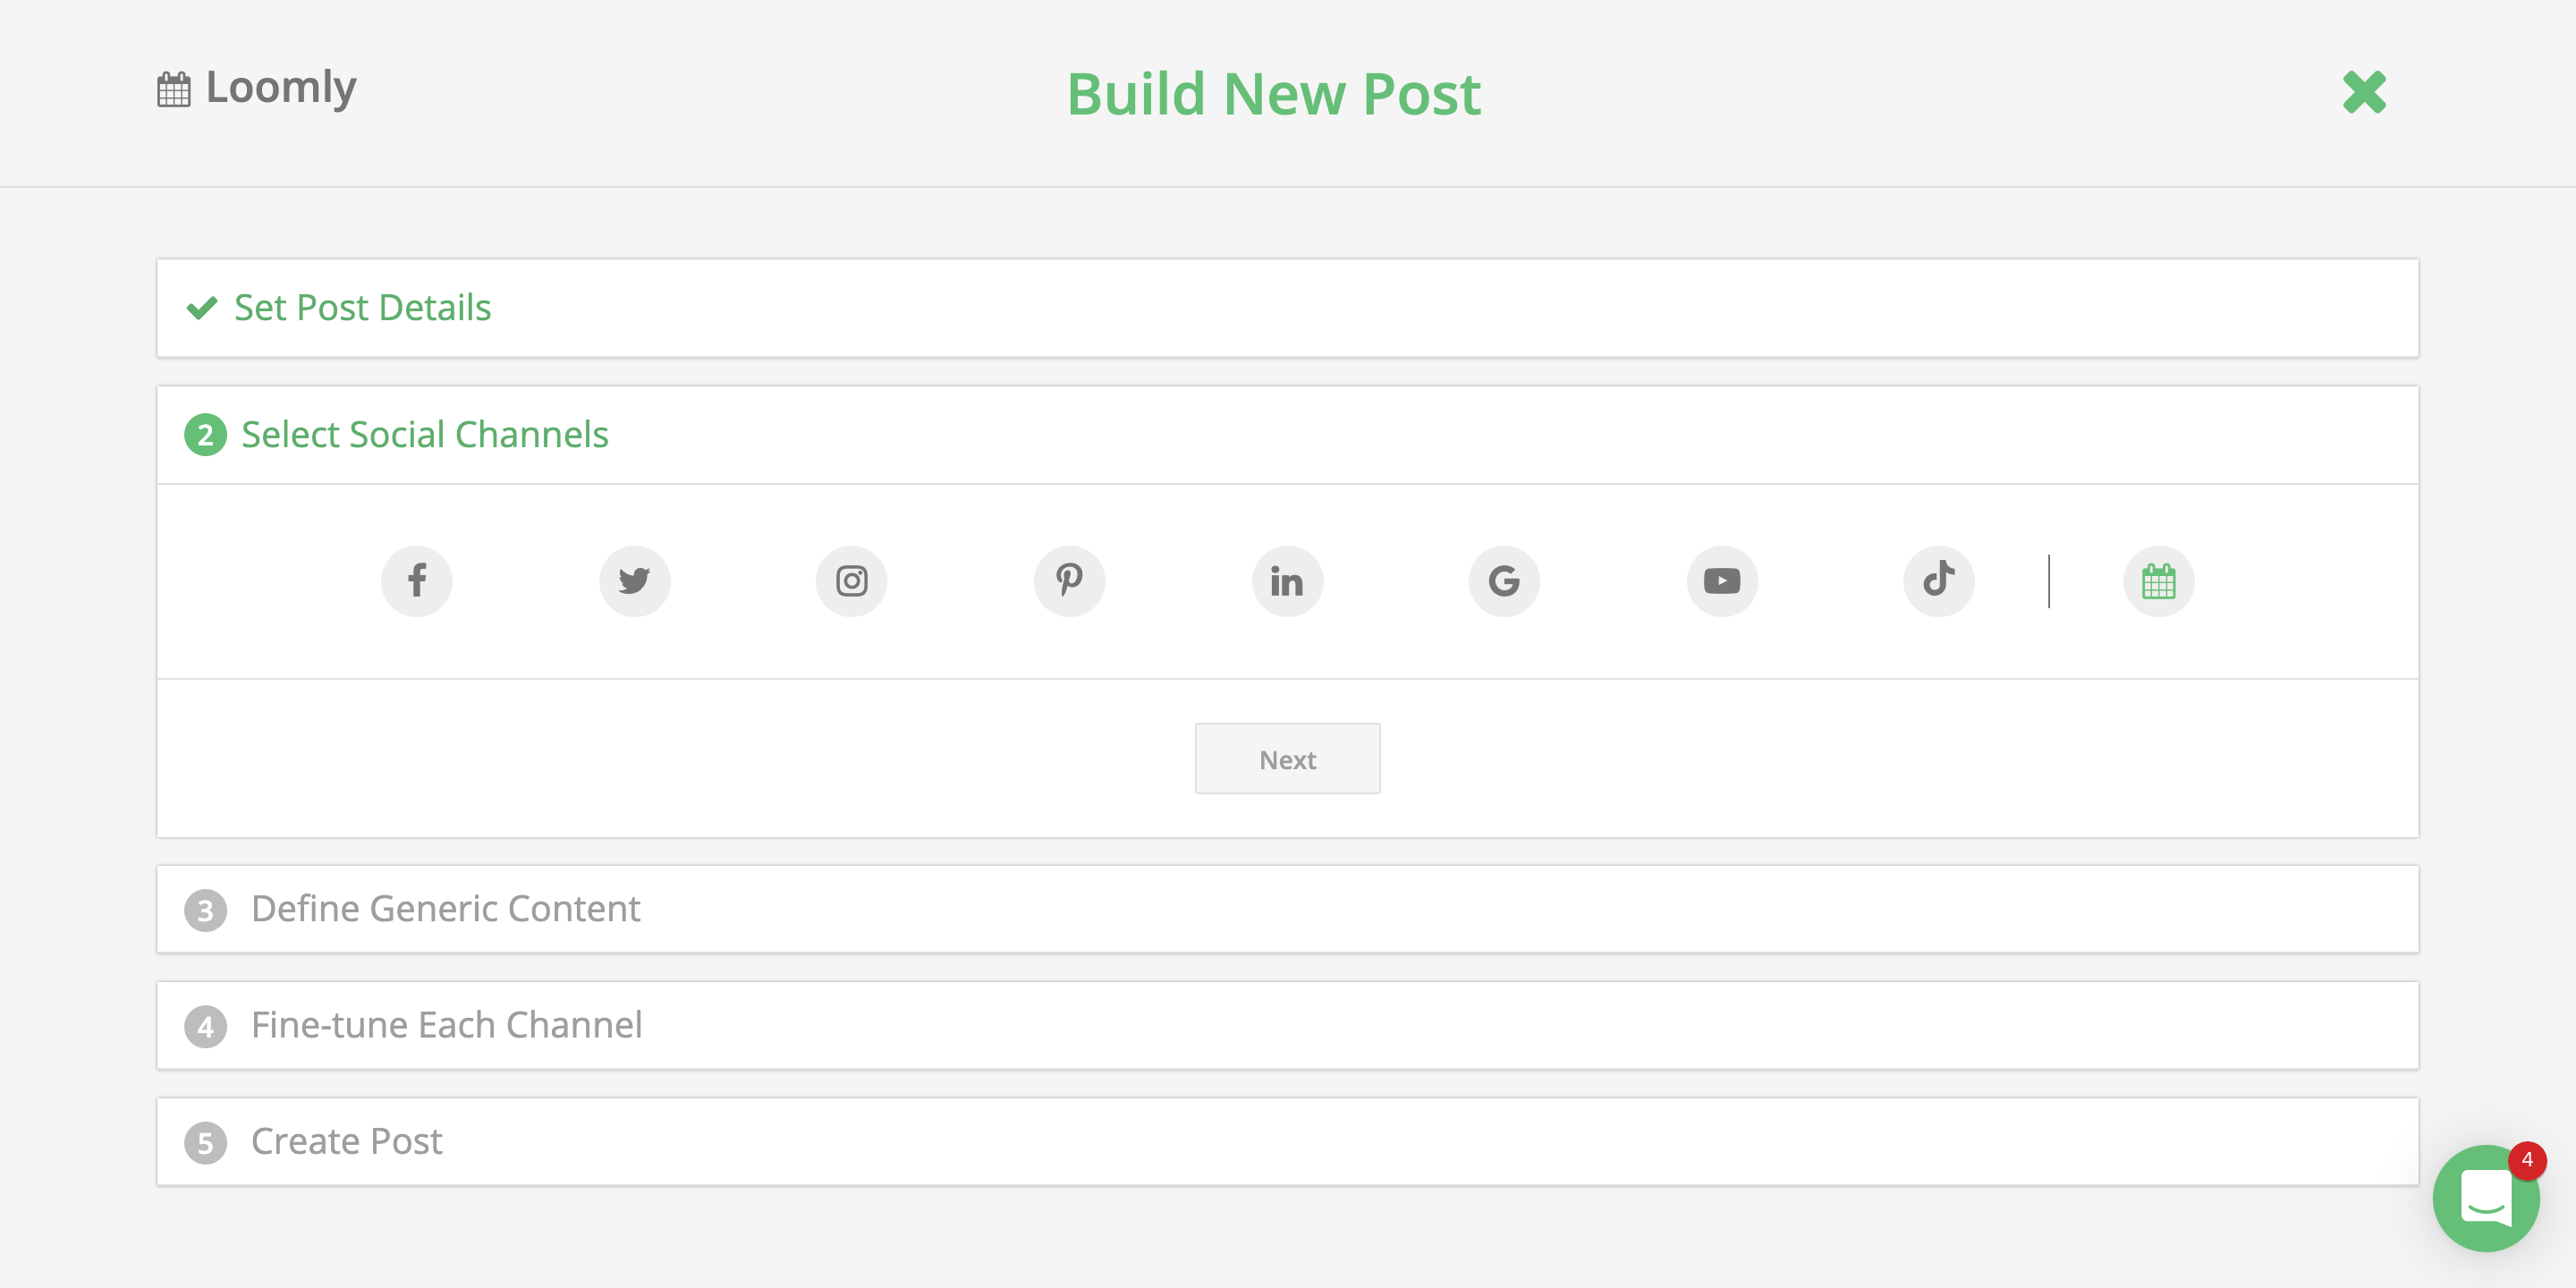Expand the Create Post step

point(346,1141)
